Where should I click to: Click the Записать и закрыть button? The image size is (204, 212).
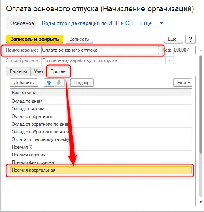tap(35, 39)
